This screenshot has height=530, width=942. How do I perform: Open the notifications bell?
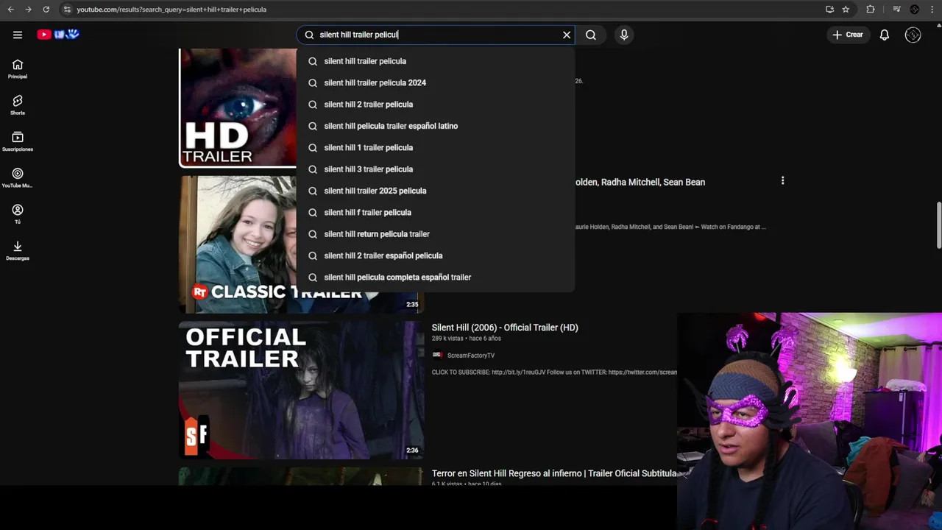(x=885, y=35)
